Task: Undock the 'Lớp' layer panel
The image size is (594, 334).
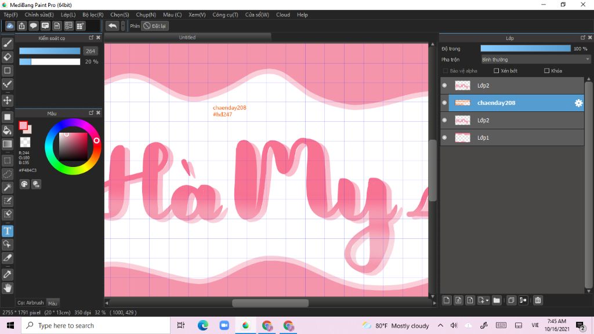Action: pyautogui.click(x=582, y=38)
